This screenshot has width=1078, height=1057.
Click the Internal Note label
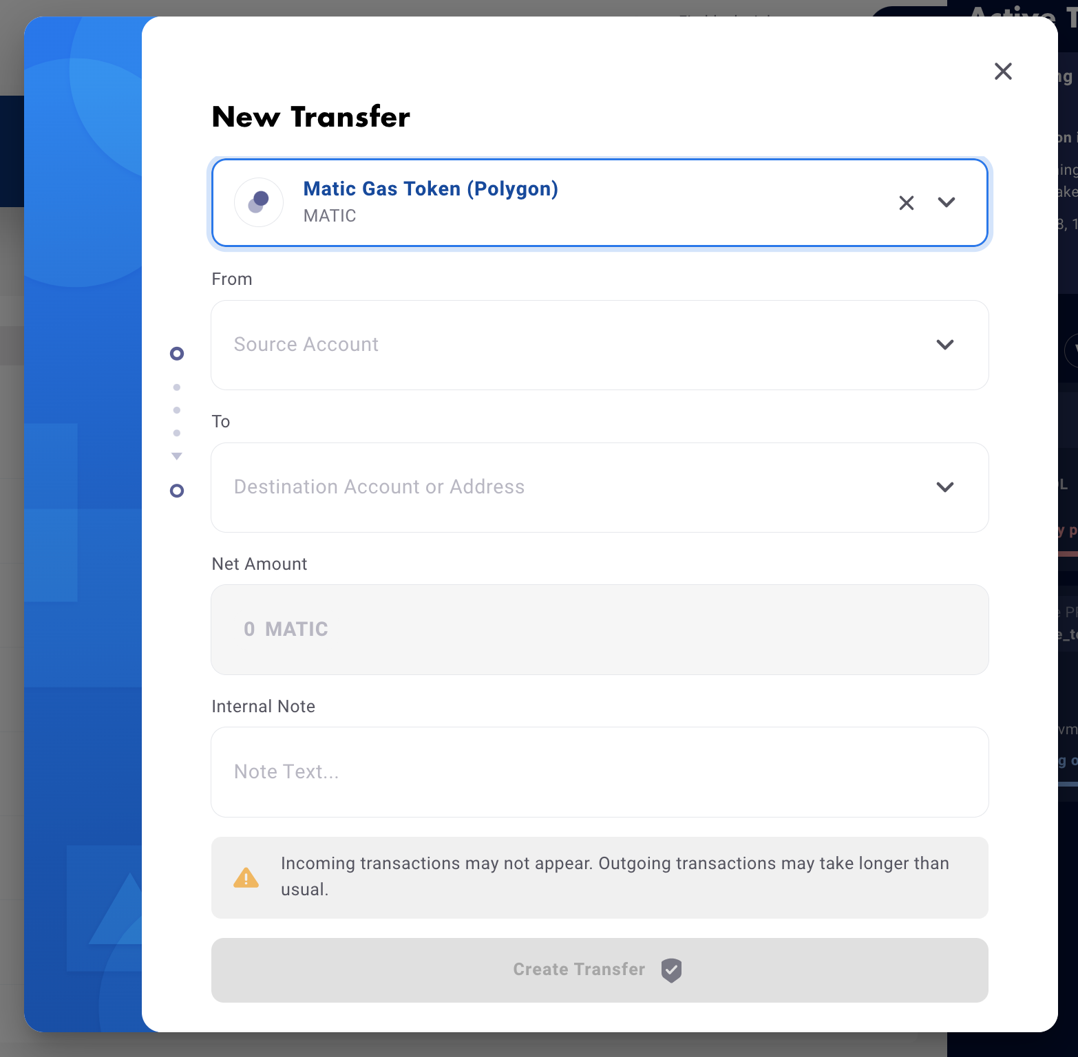pos(264,707)
